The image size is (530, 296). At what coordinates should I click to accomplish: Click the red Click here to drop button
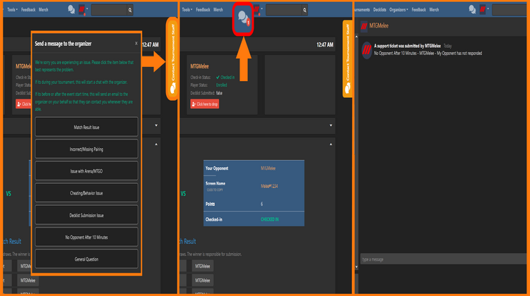point(204,104)
